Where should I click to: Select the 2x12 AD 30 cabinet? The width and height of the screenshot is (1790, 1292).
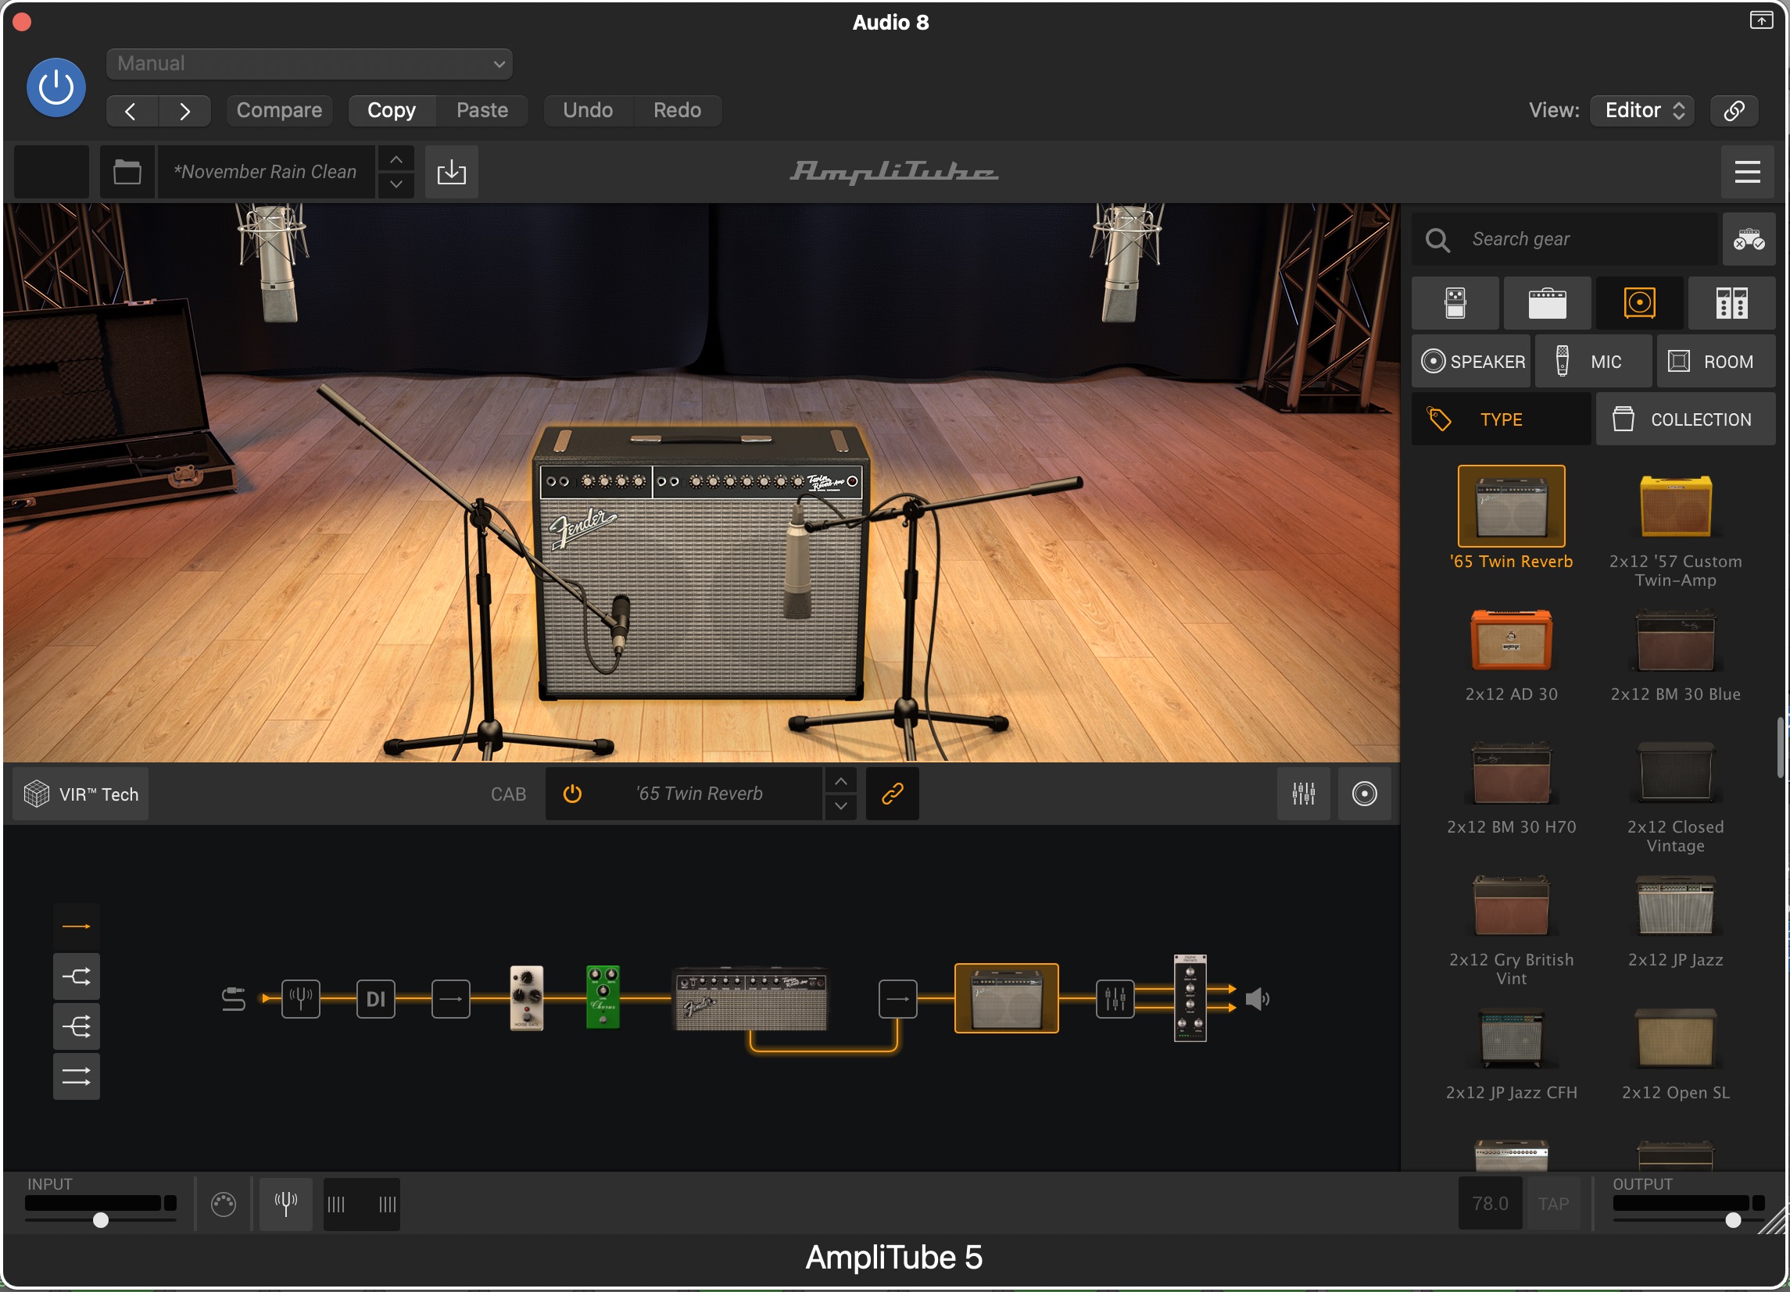(1511, 641)
